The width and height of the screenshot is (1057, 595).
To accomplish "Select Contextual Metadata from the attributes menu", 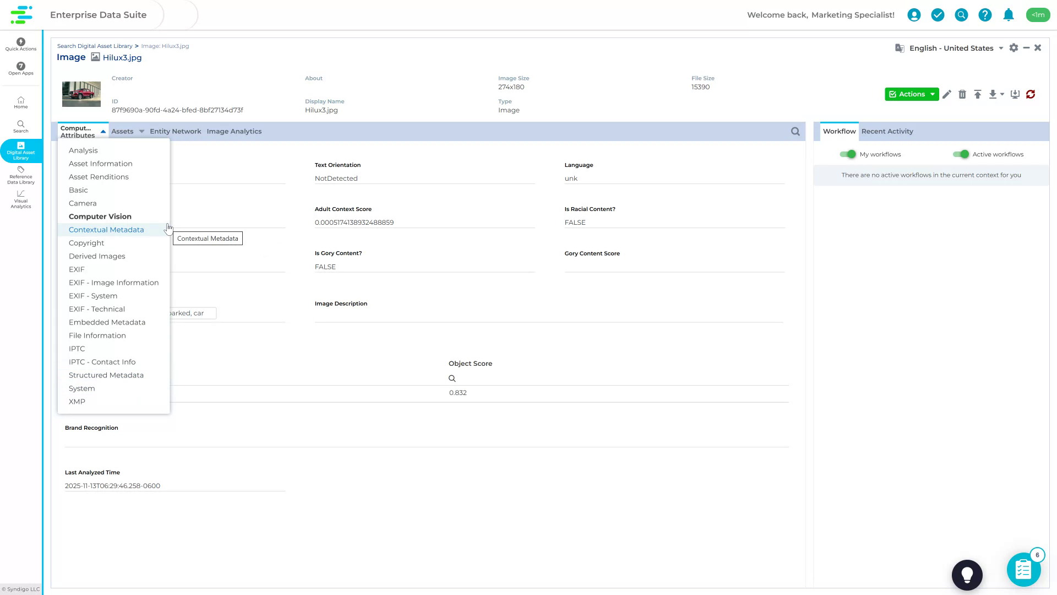I will [x=106, y=229].
